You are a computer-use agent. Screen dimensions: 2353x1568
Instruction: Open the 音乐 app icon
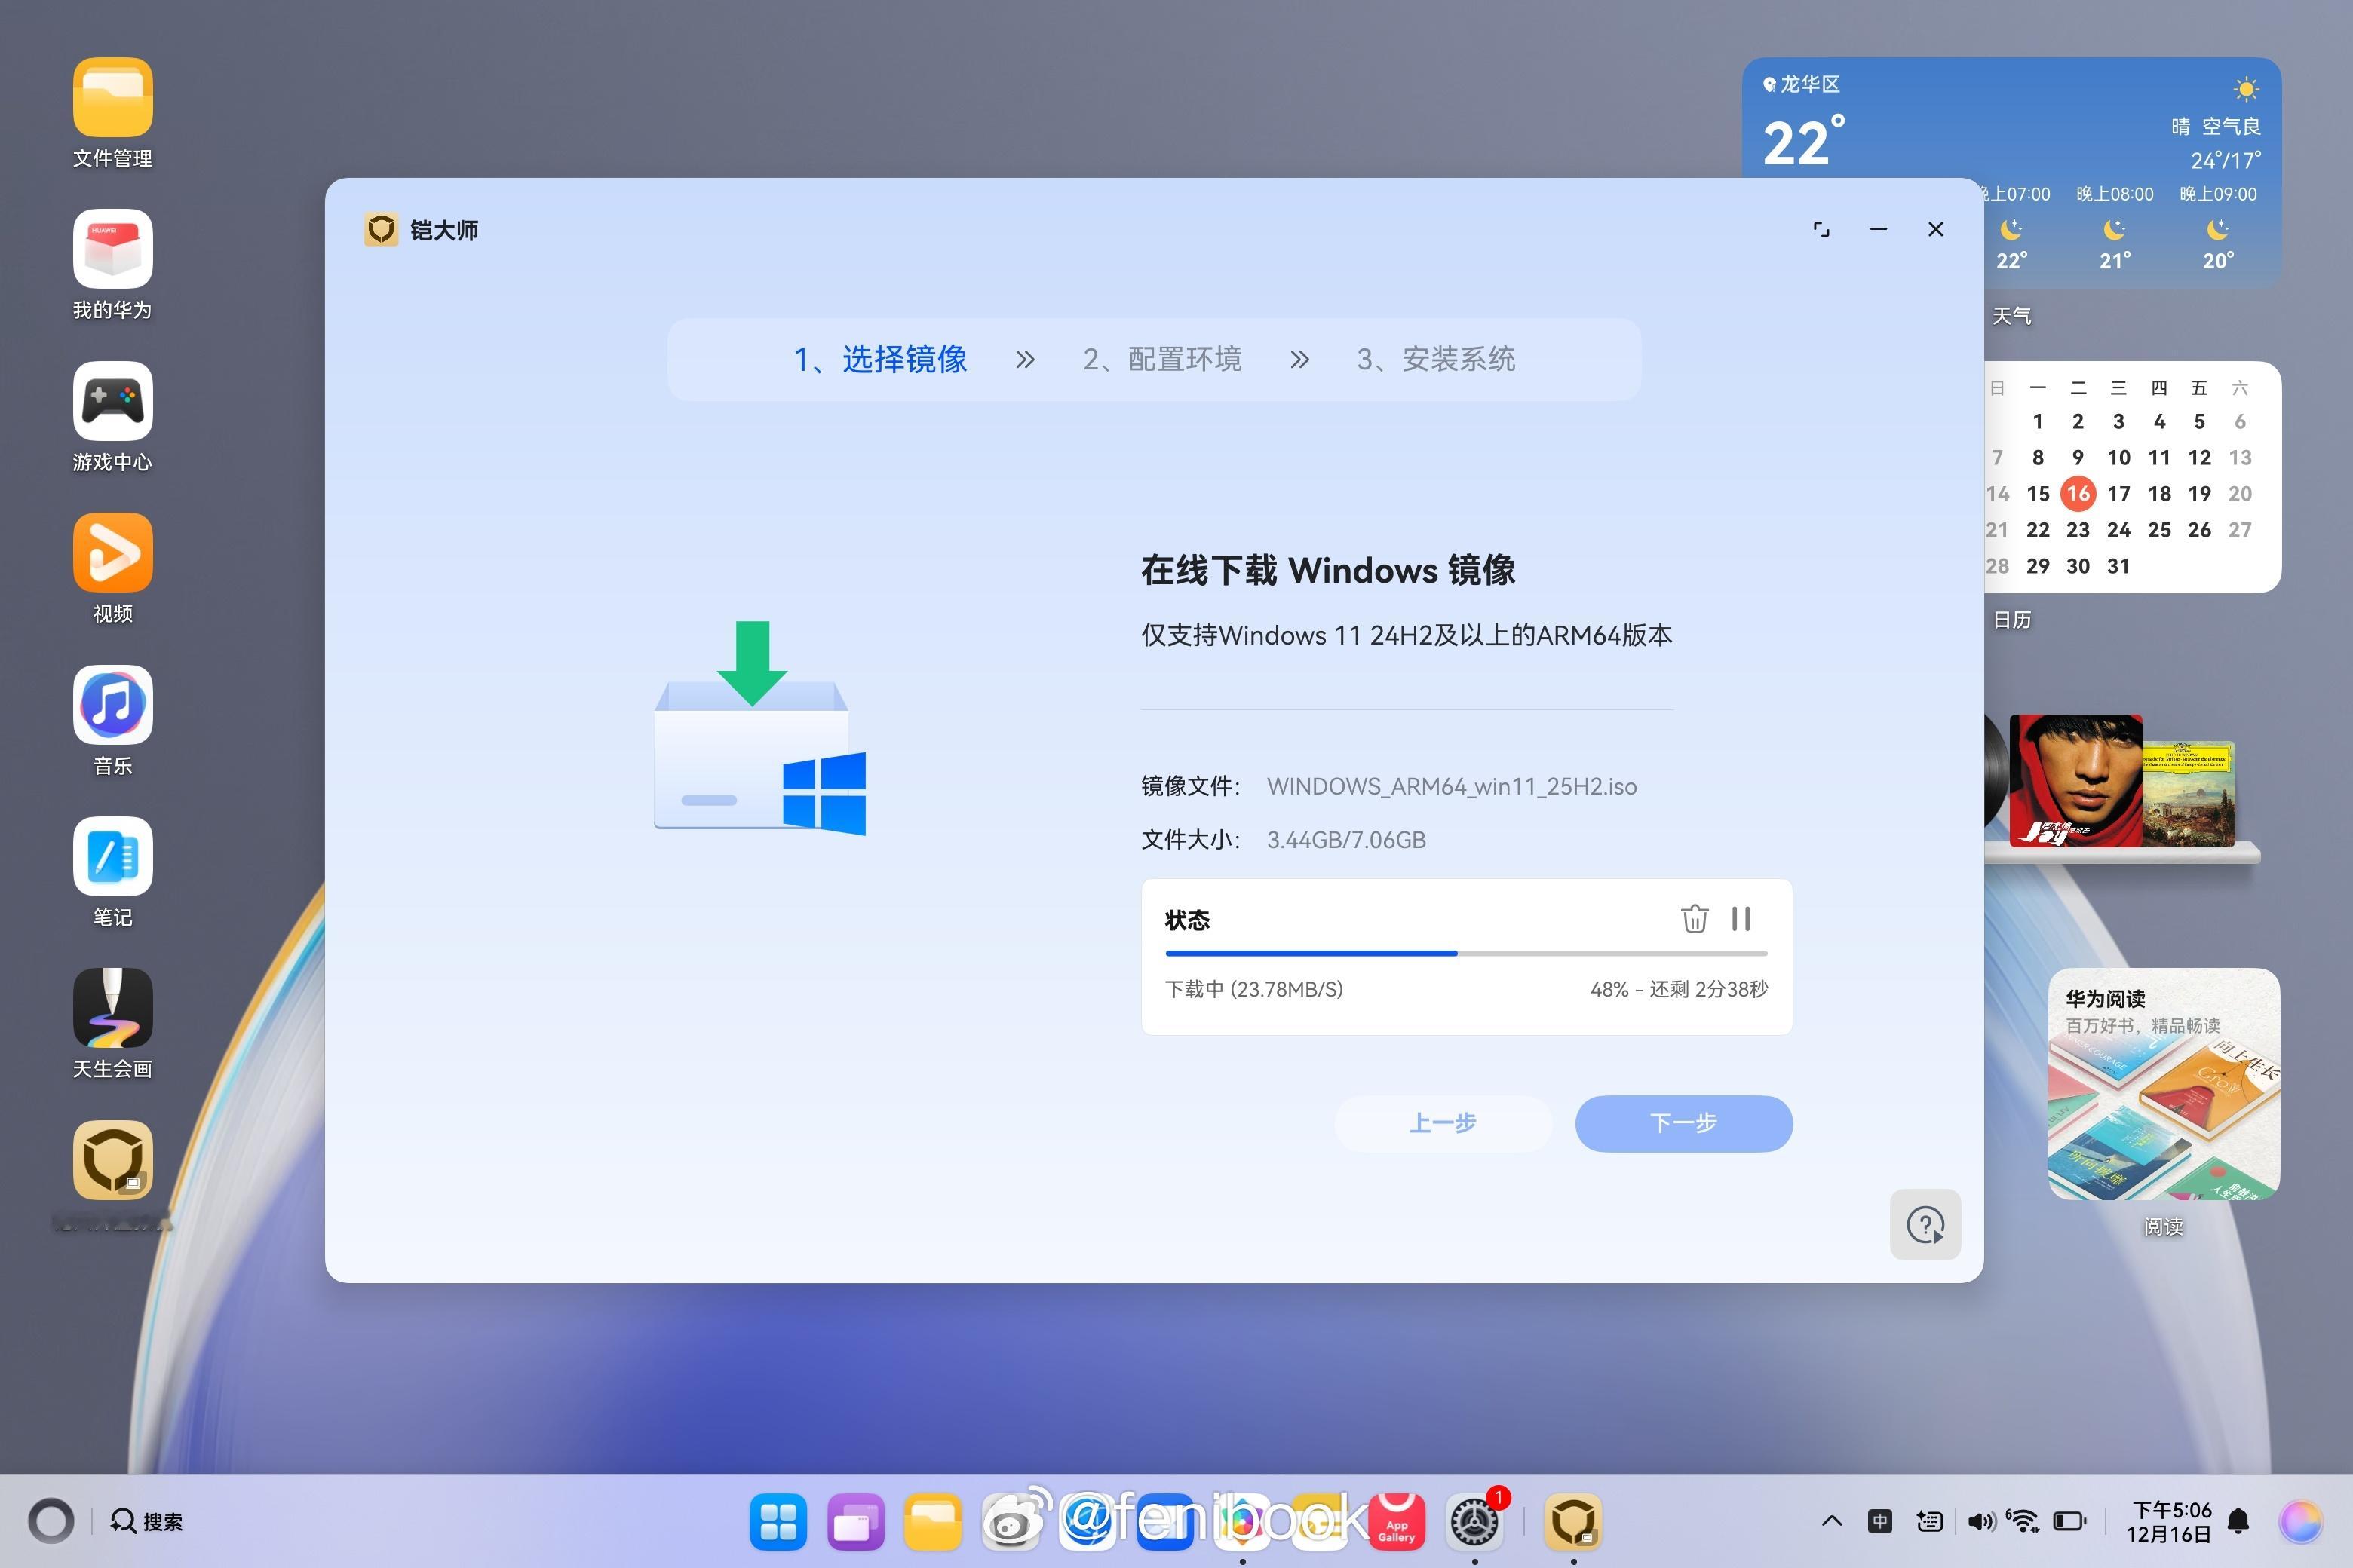point(112,705)
